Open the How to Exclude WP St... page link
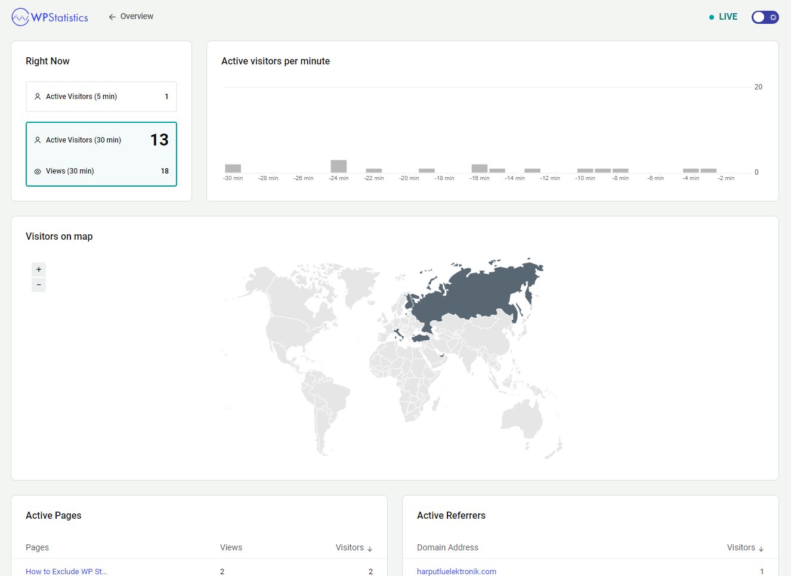 pyautogui.click(x=66, y=571)
